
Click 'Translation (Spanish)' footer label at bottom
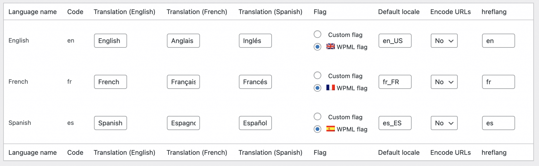click(x=270, y=153)
